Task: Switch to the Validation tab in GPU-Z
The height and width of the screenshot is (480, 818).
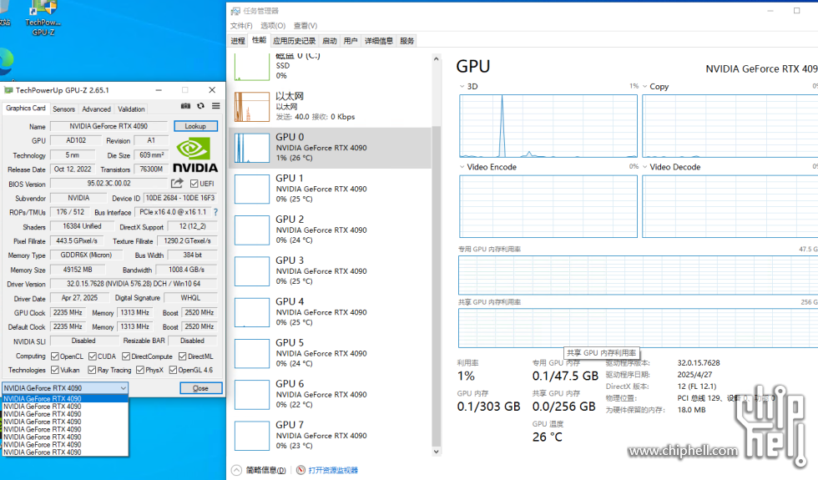Action: pyautogui.click(x=131, y=109)
